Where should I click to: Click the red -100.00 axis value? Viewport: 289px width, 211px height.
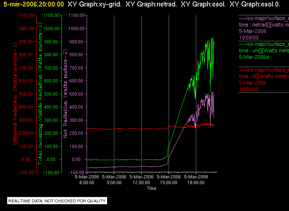(x=26, y=172)
